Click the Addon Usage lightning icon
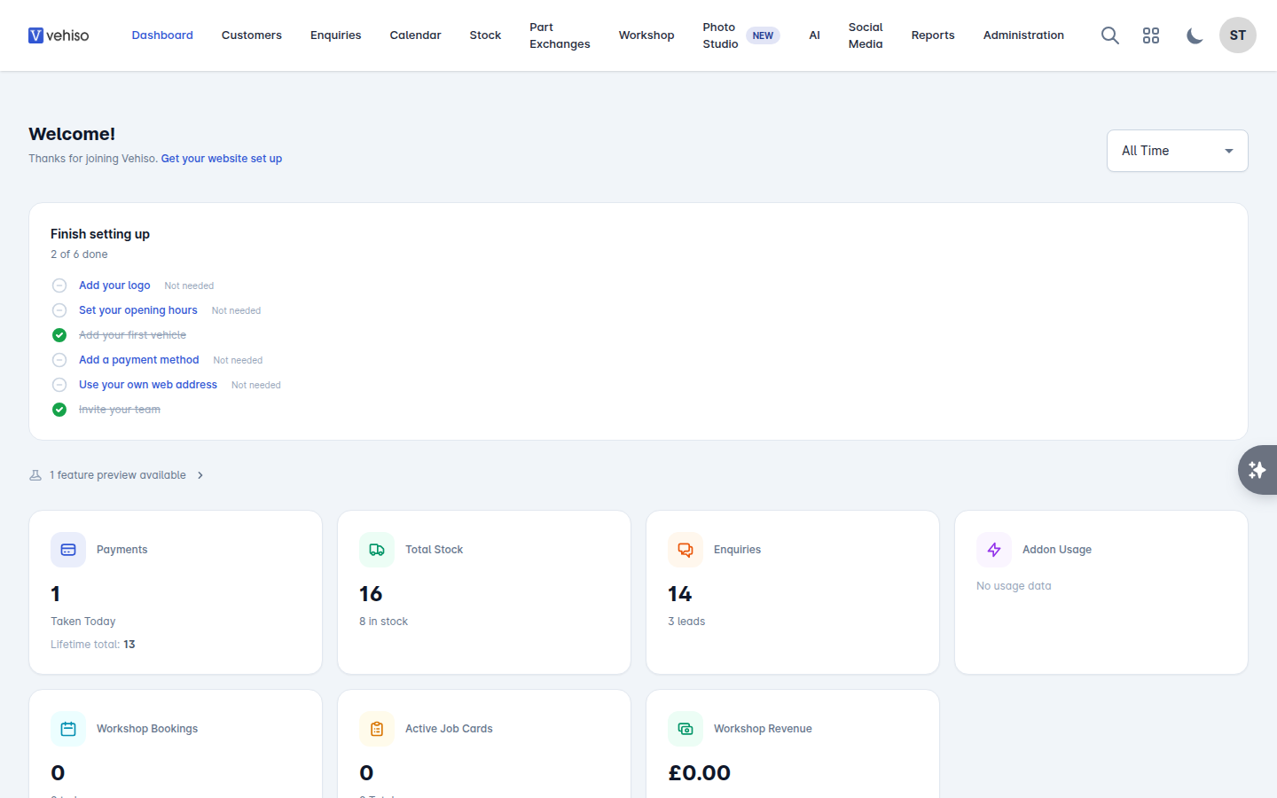This screenshot has width=1277, height=798. (x=994, y=550)
